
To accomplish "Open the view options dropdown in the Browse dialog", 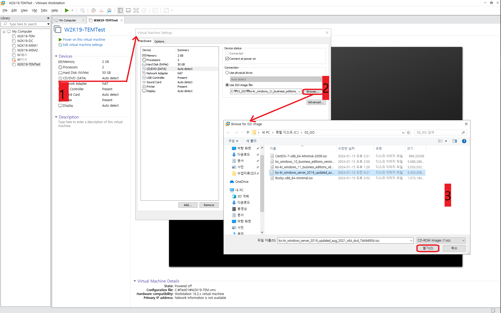I will click(446, 141).
